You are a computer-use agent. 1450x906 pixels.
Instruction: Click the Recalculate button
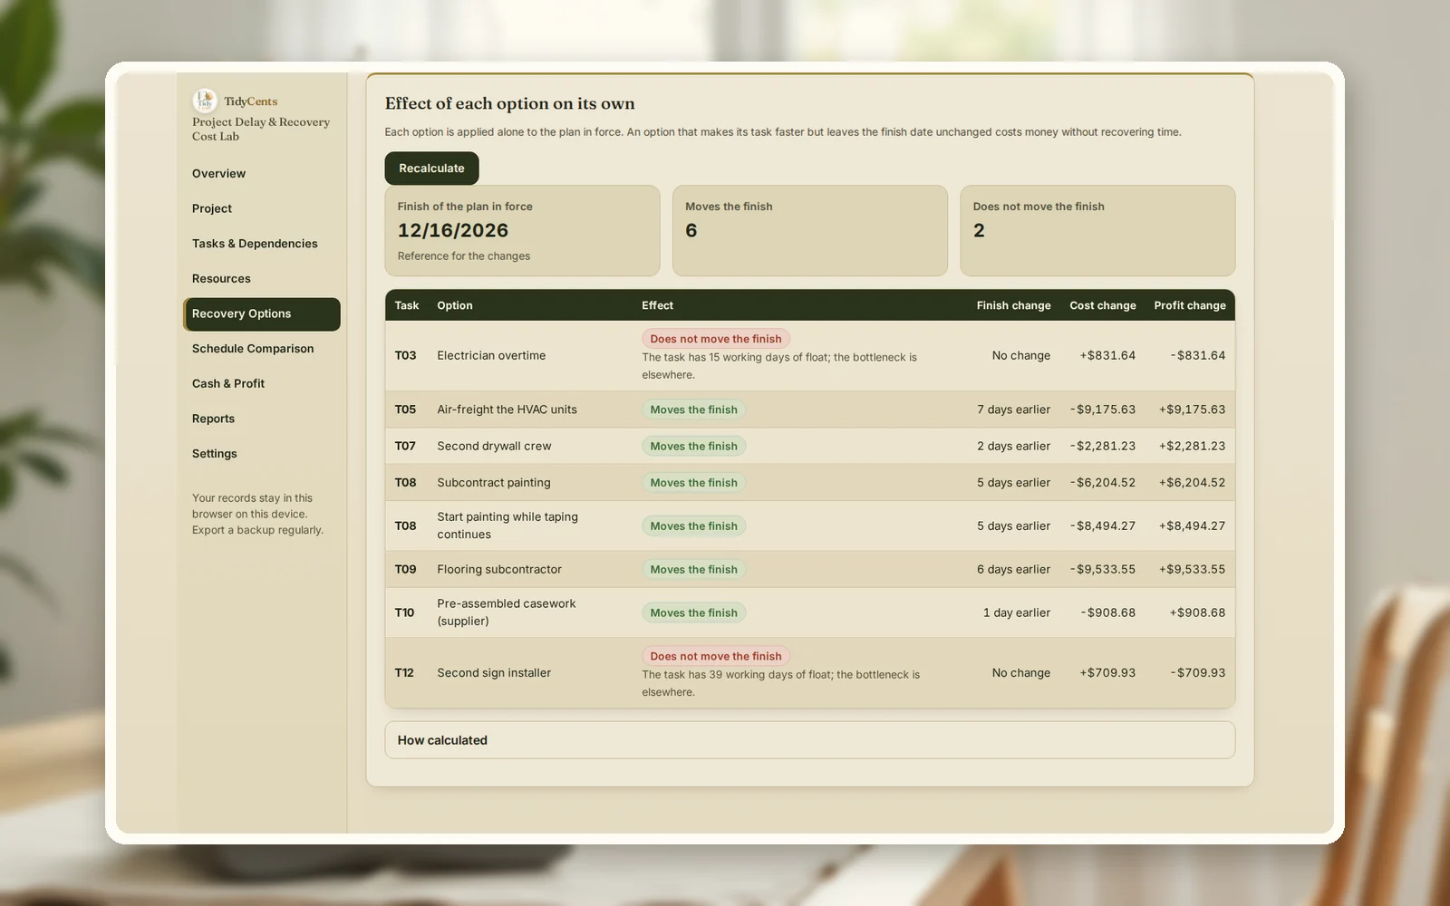coord(431,169)
